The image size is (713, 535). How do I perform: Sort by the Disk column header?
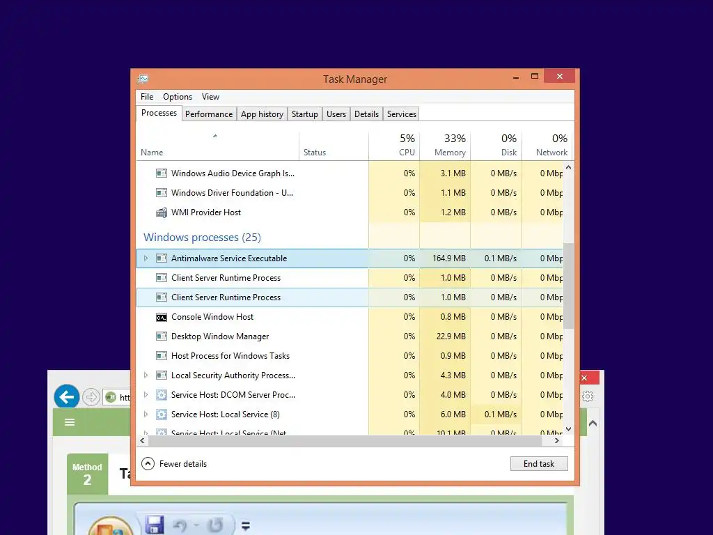[496, 146]
